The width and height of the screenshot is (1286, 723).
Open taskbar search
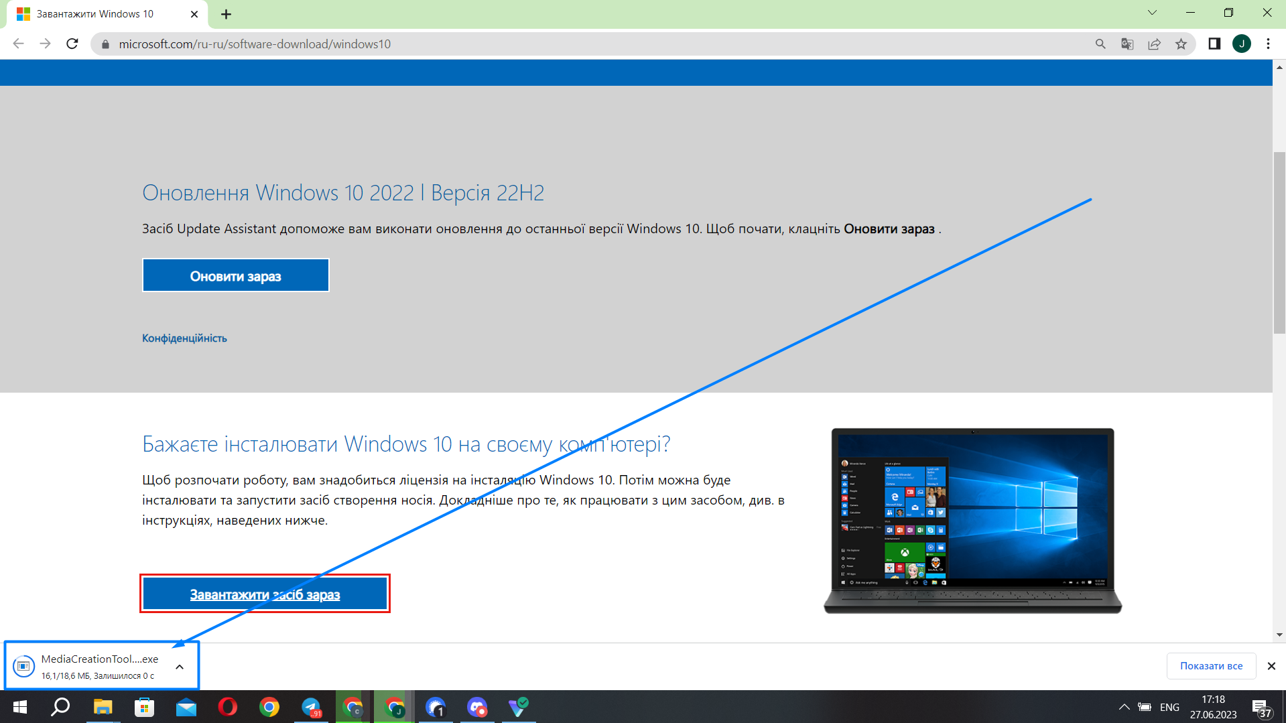[x=61, y=707]
